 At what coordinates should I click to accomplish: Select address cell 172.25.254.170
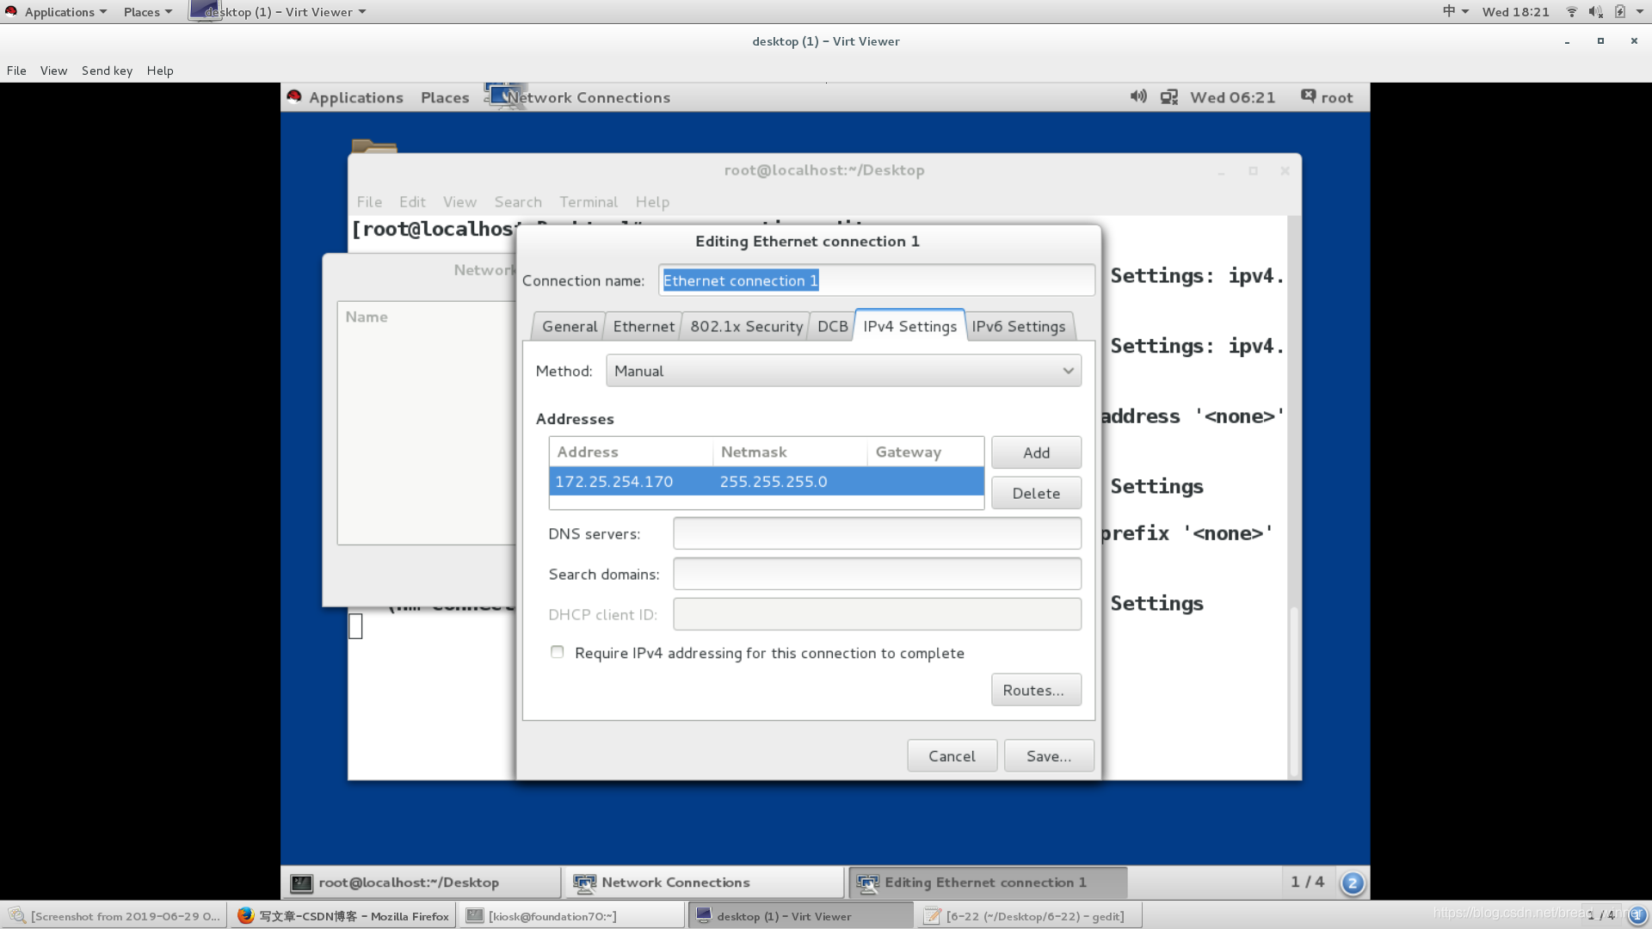click(x=614, y=482)
